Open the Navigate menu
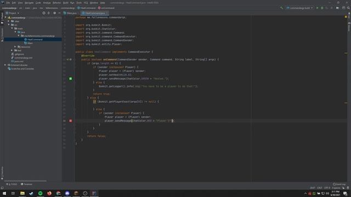 click(x=29, y=3)
